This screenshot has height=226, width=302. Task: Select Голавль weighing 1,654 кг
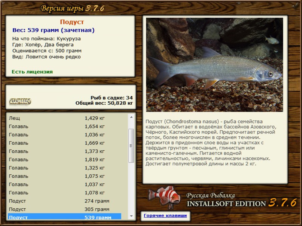[x=64, y=127]
